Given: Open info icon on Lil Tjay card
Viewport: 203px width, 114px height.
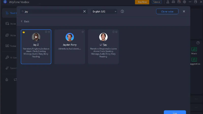Looking at the screenshot, I should tap(113, 32).
